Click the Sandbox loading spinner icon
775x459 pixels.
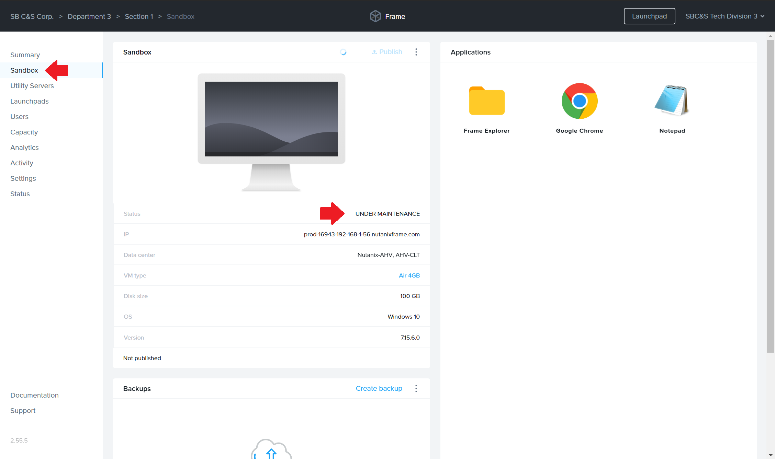(x=343, y=52)
